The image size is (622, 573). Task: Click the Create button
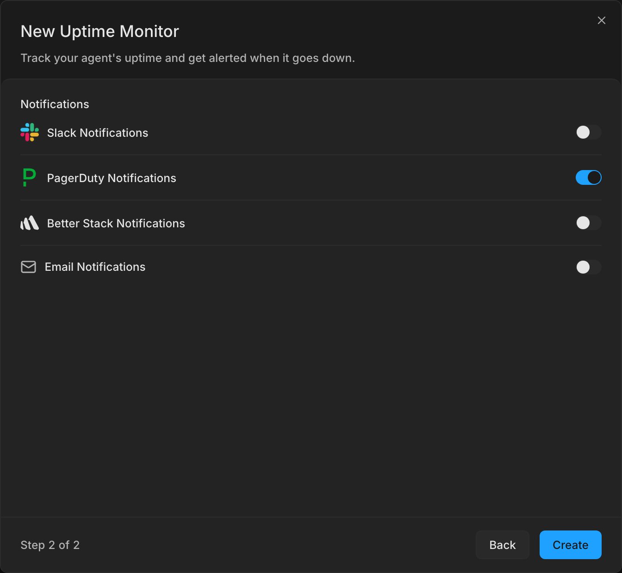click(x=570, y=545)
